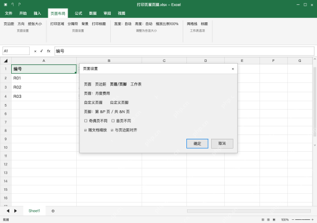The width and height of the screenshot is (317, 223).
Task: Select the 页眉/页脚 tab in dialog
Action: 118,84
